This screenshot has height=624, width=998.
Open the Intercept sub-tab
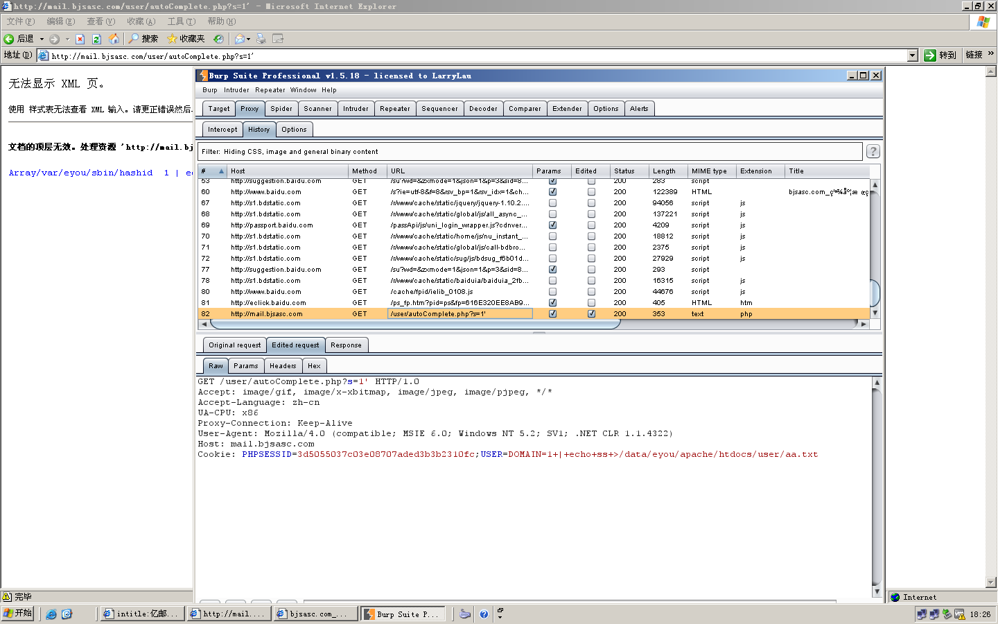tap(222, 130)
